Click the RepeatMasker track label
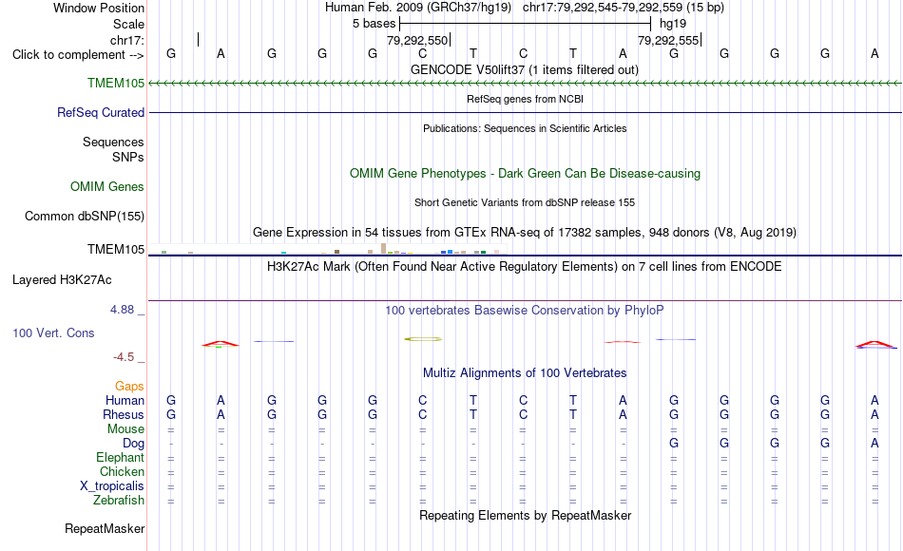The image size is (903, 551). click(x=105, y=528)
